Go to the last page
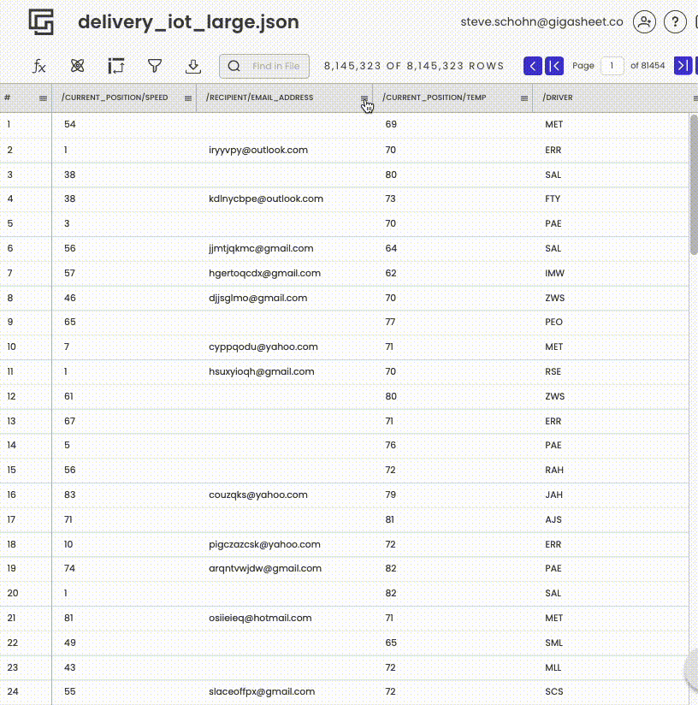Viewport: 698px width, 705px height. click(683, 65)
